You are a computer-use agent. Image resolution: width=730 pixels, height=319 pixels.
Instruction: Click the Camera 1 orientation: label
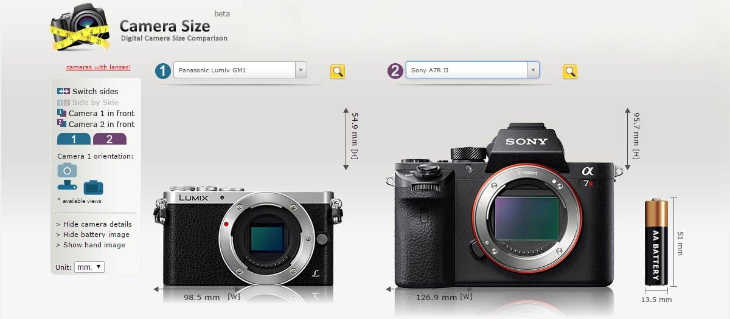pos(95,156)
